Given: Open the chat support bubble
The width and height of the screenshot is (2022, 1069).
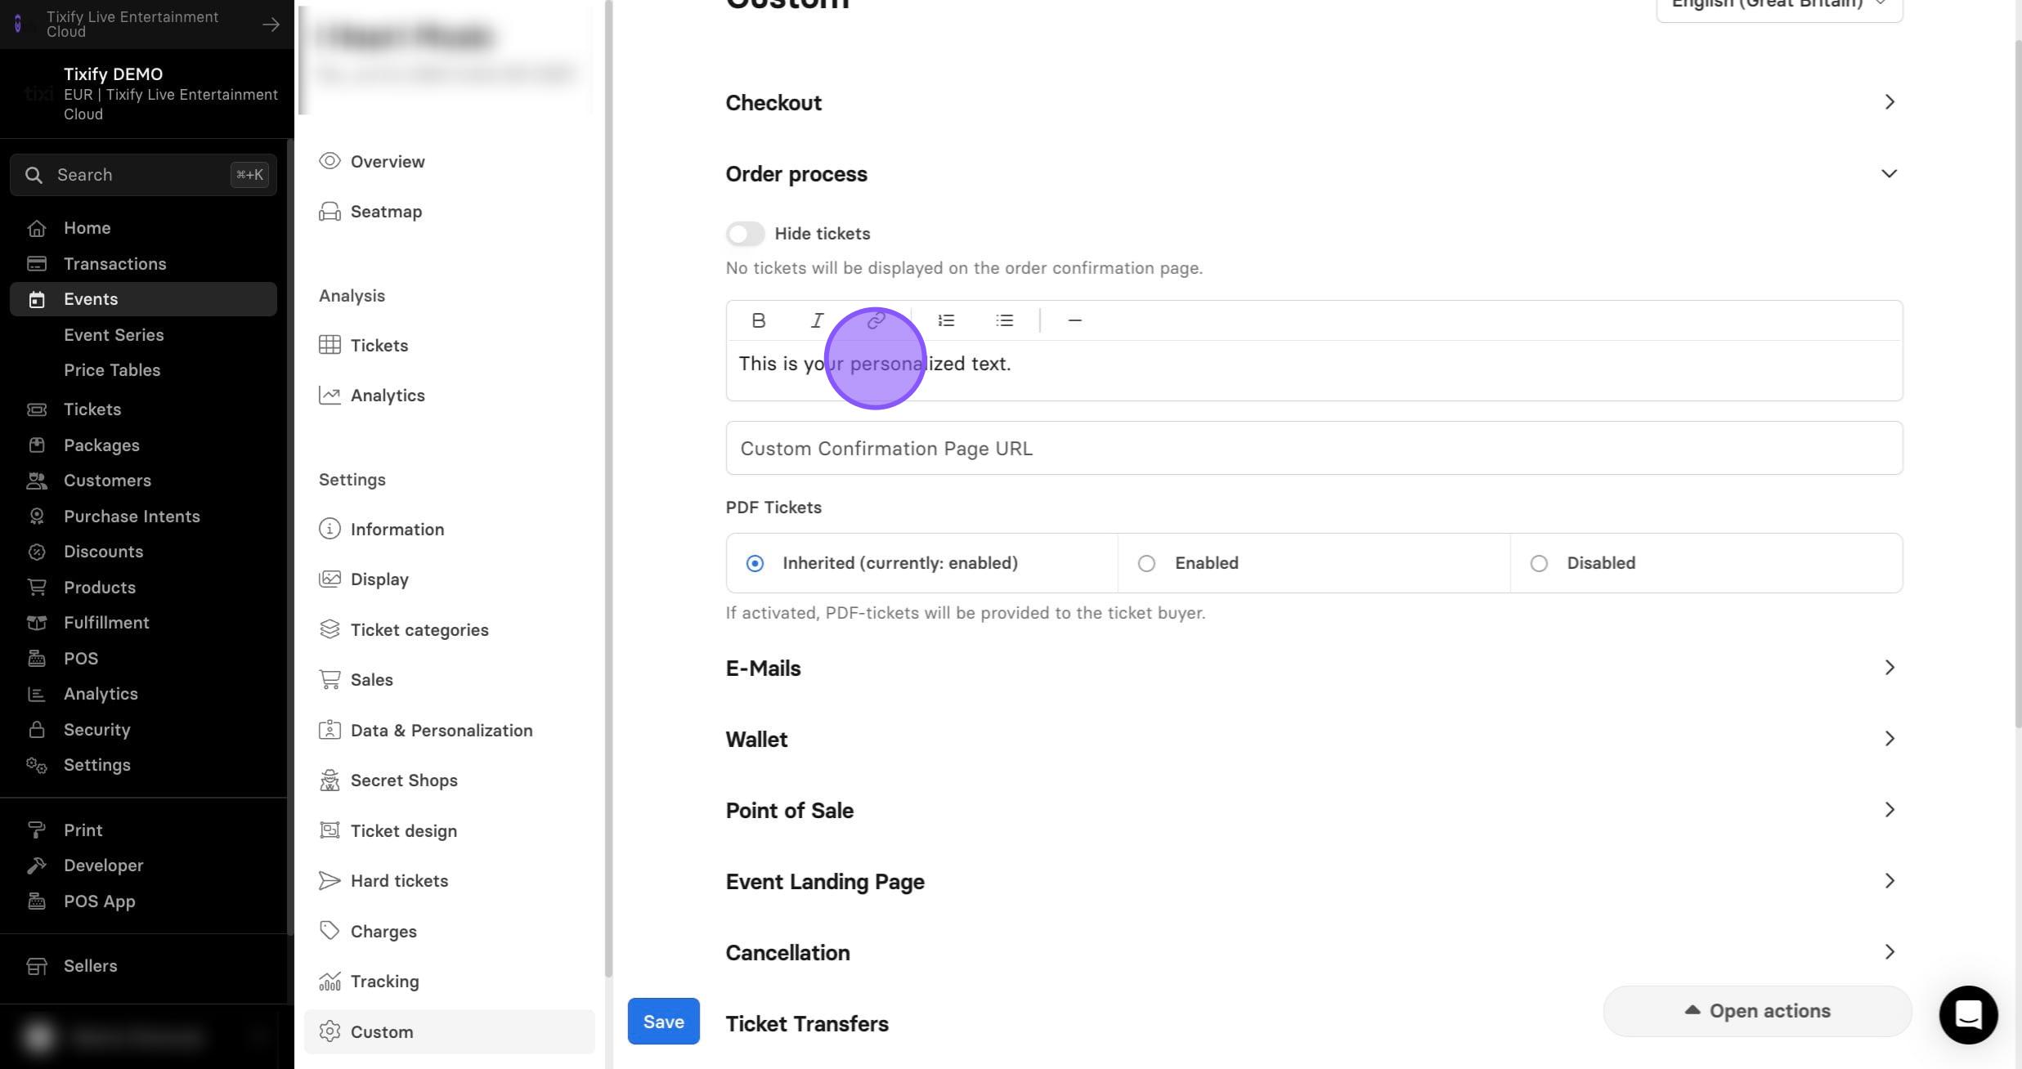Looking at the screenshot, I should click(1968, 1014).
